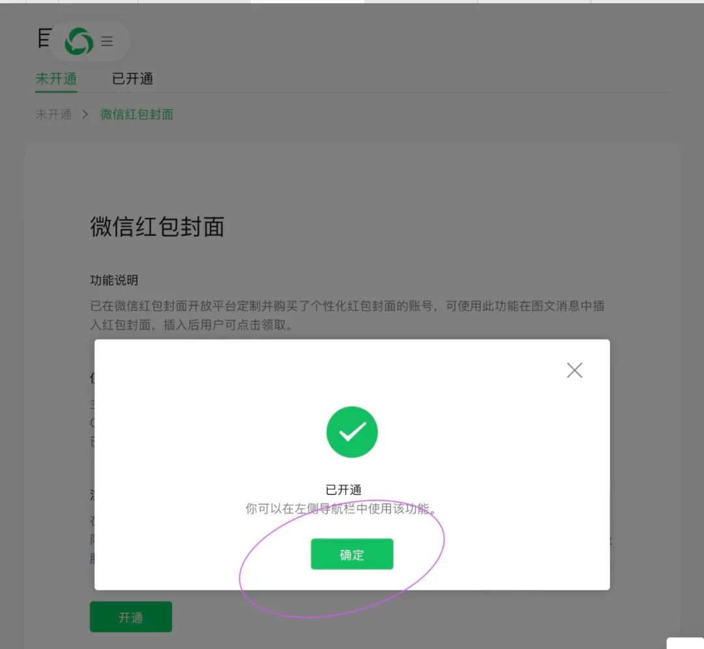704x649 pixels.
Task: Switch to the 已开通 tab
Action: pyautogui.click(x=132, y=79)
